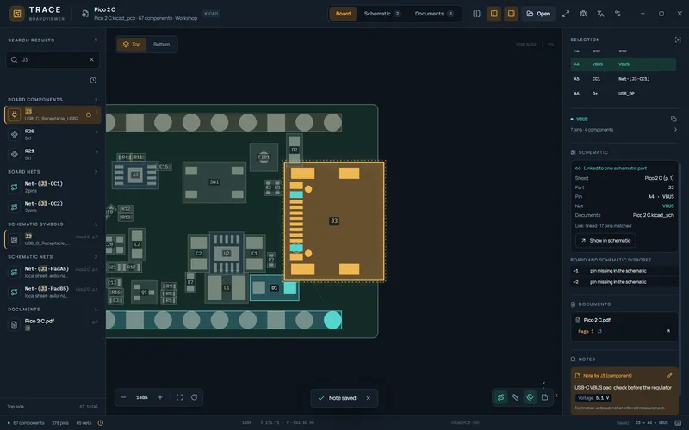Select schematic net Net-(J3-PadB5)
This screenshot has width=689, height=430.
point(53,292)
